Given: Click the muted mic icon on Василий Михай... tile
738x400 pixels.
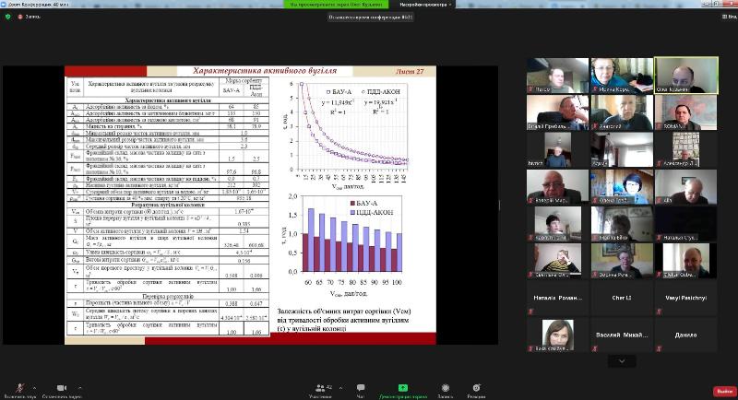Looking at the screenshot, I should pyautogui.click(x=595, y=348).
